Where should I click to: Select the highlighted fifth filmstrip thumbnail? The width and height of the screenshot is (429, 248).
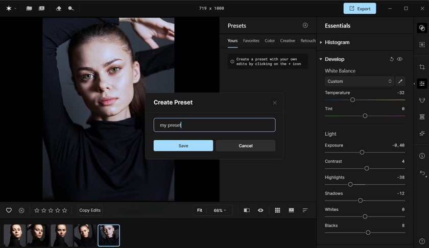109,235
